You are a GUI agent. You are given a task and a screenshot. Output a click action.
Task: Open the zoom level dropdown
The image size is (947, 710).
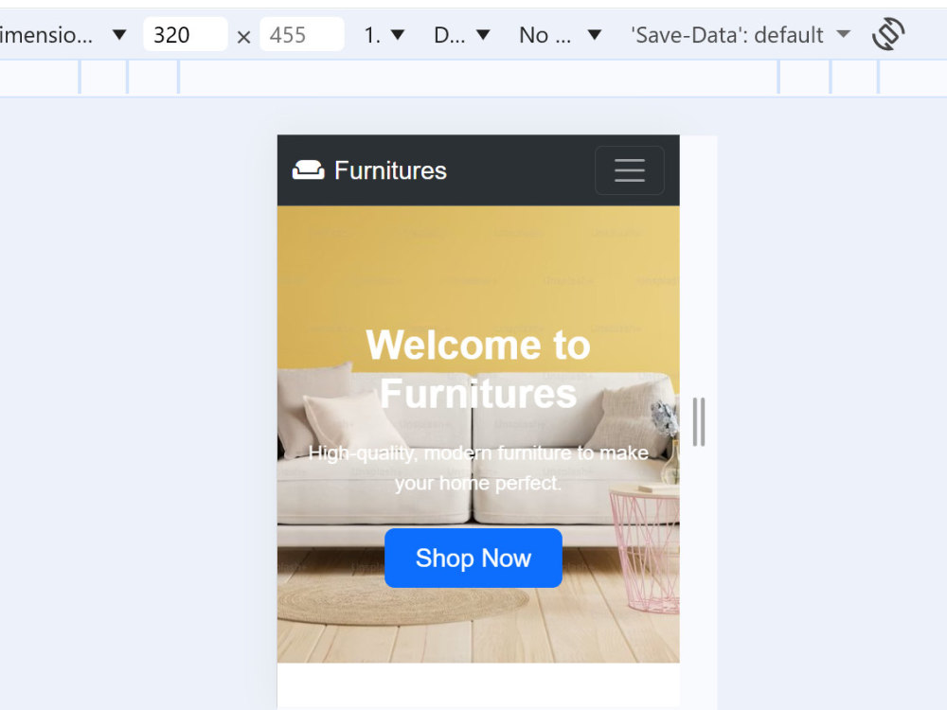[384, 35]
